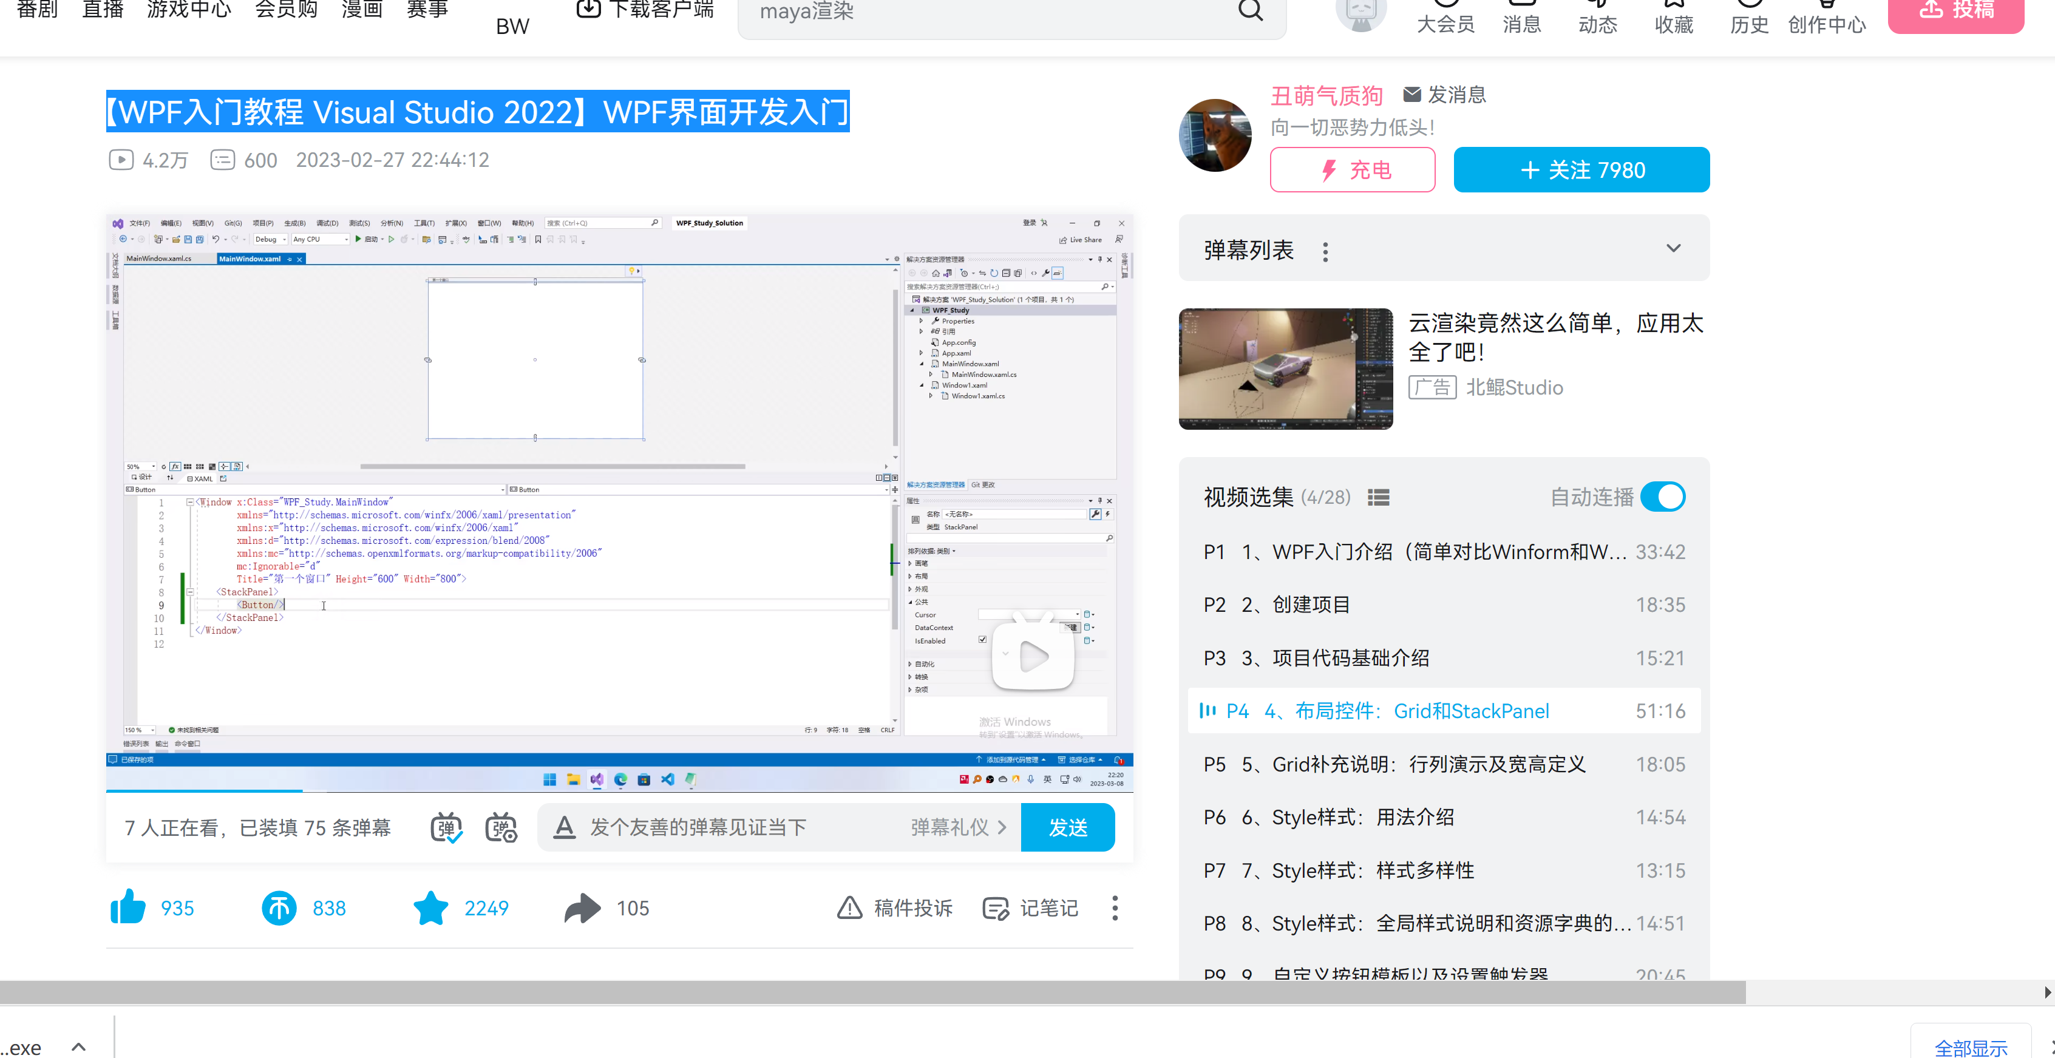The width and height of the screenshot is (2055, 1058).
Task: Select P4 布局控件 Grid和StackPanel episode
Action: (1444, 711)
